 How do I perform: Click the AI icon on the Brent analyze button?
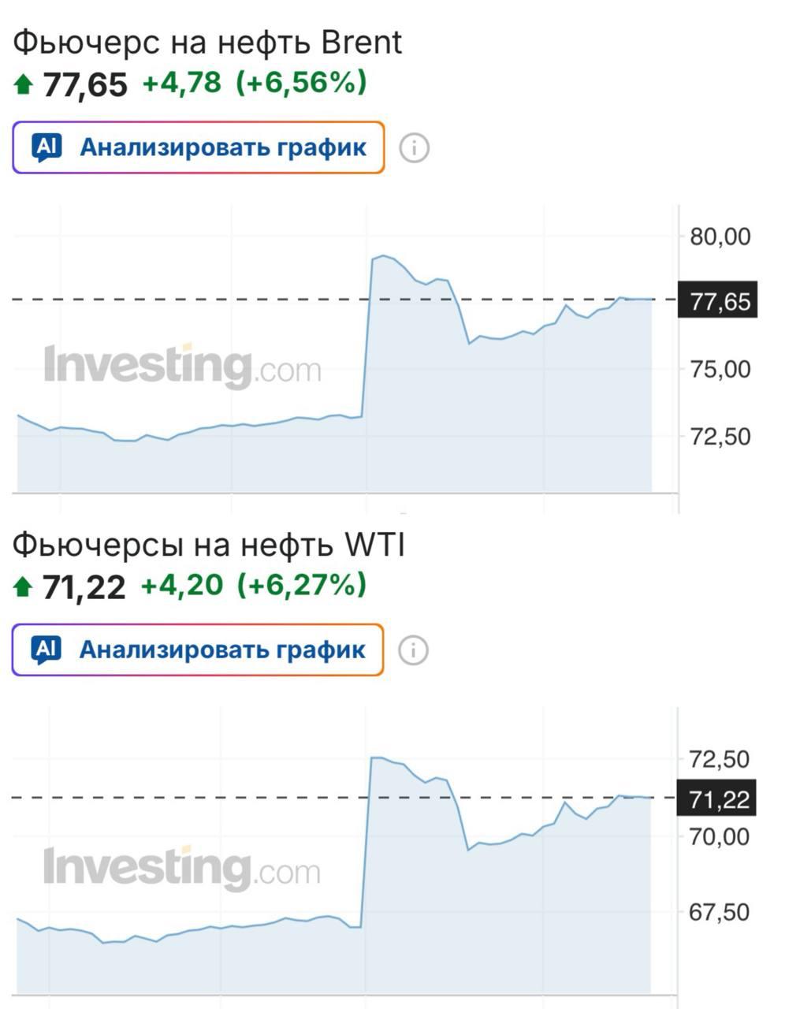pos(47,147)
